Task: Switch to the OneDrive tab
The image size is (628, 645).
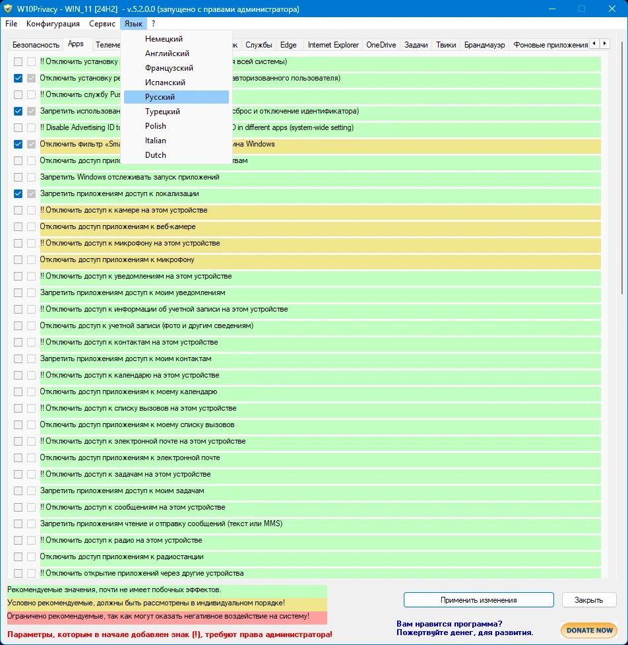Action: 381,45
